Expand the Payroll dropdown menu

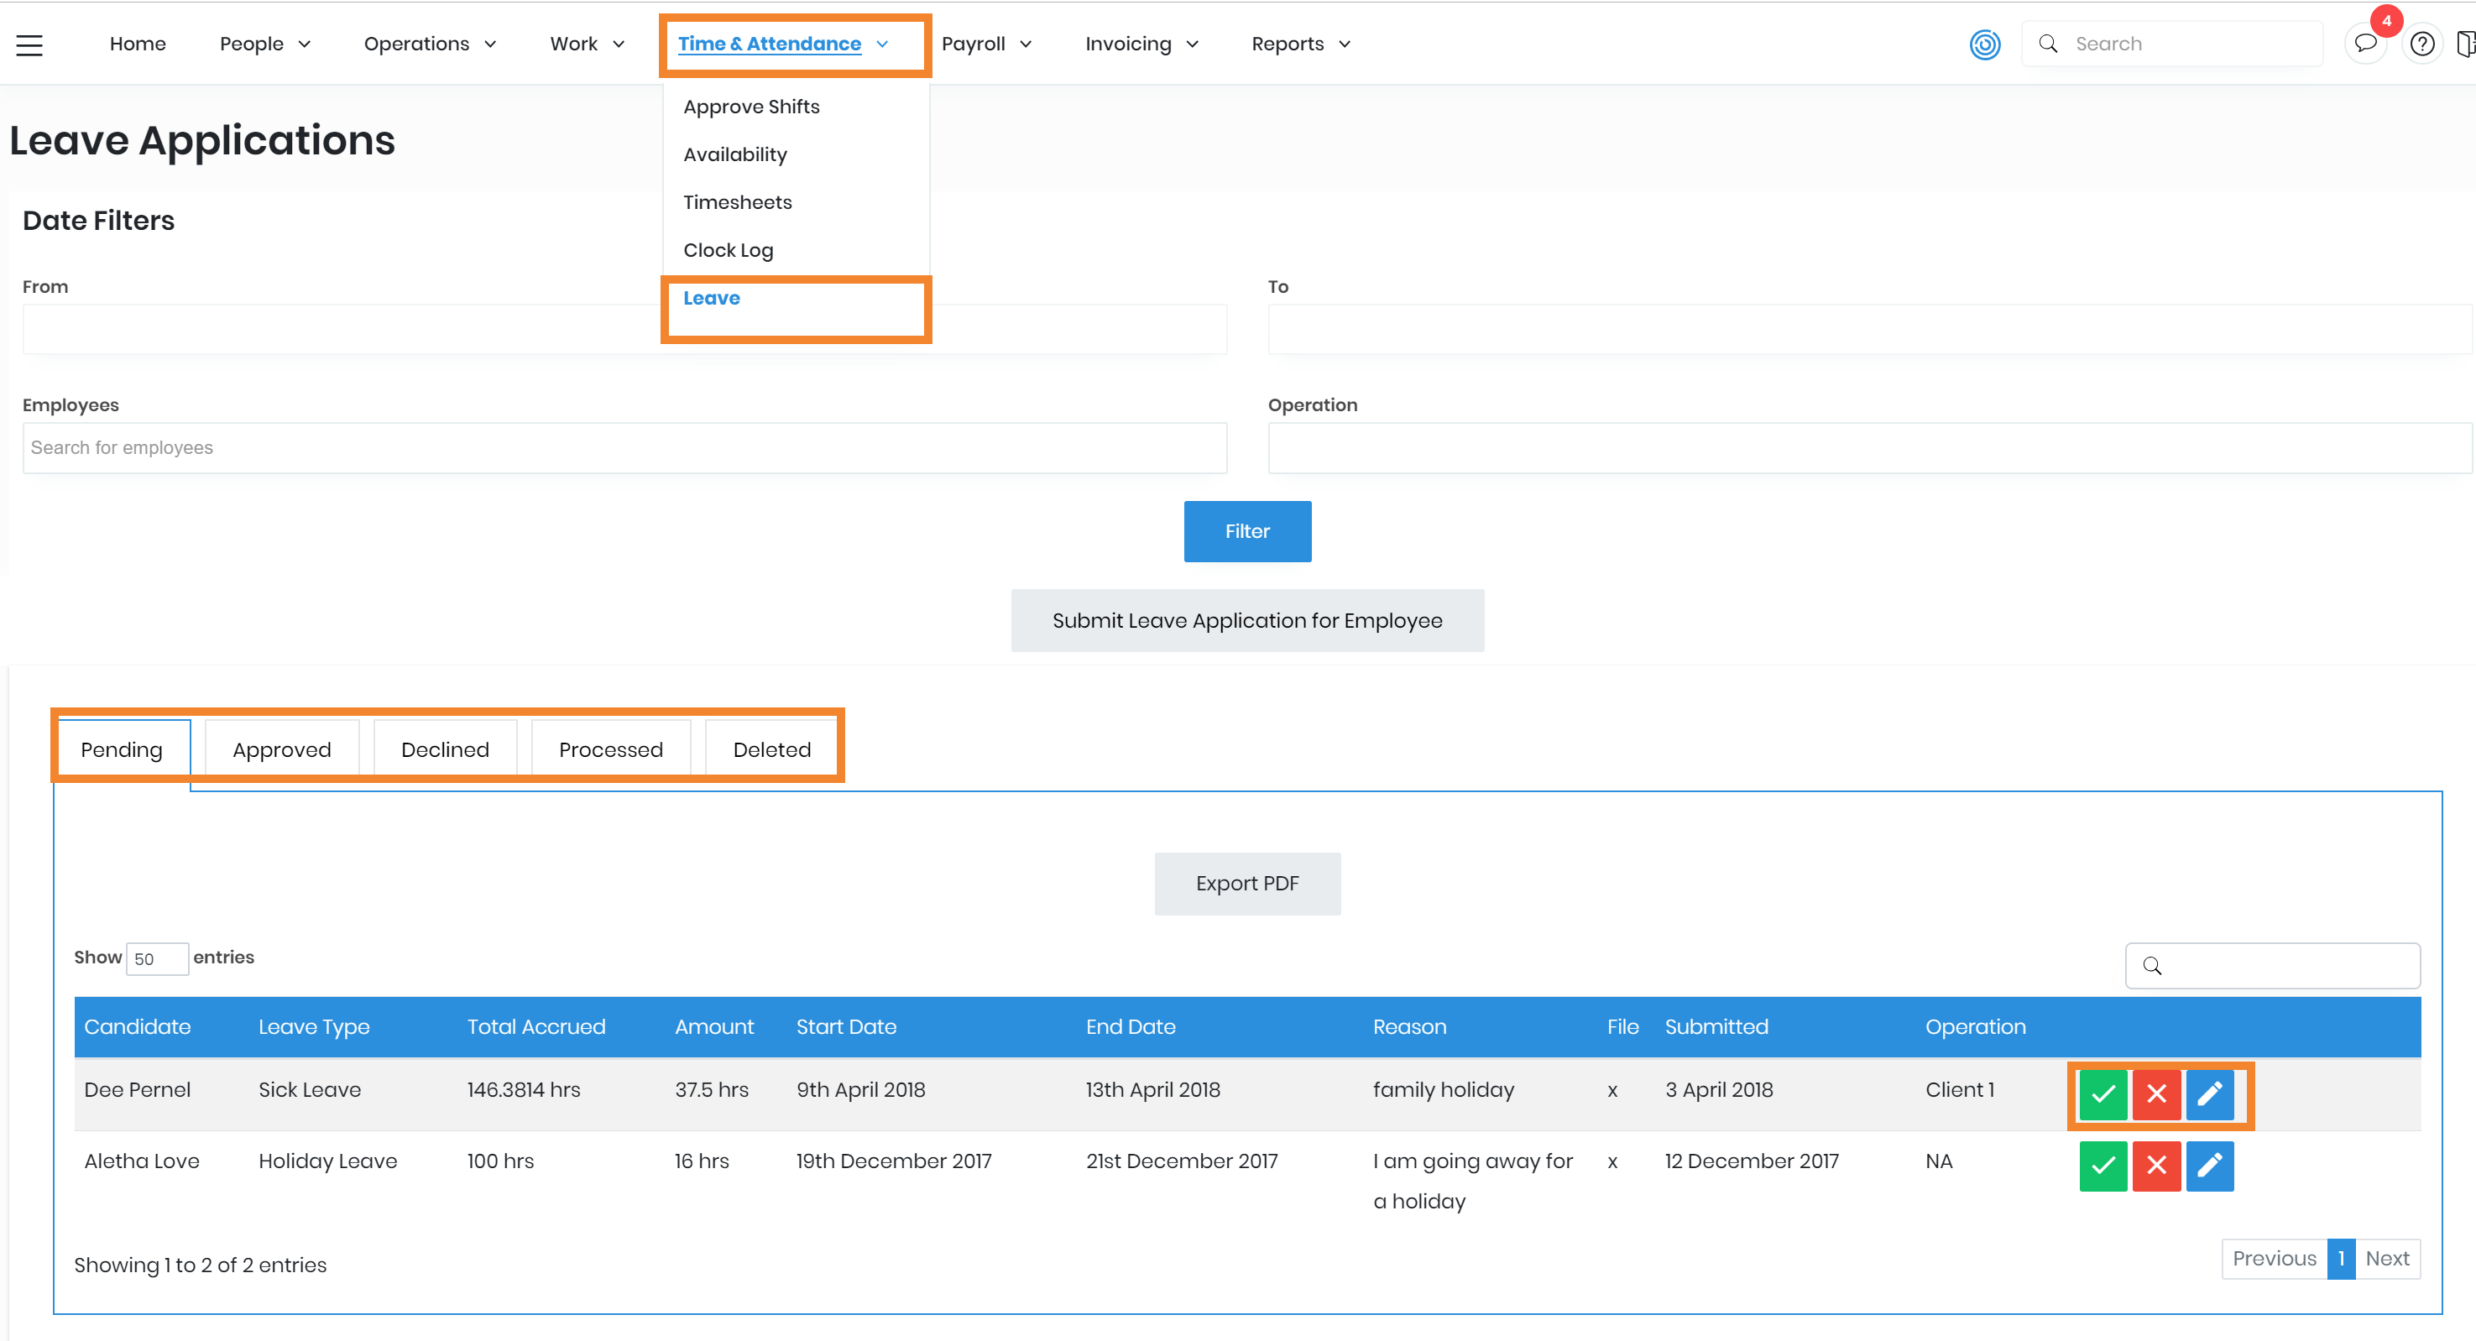(x=986, y=44)
